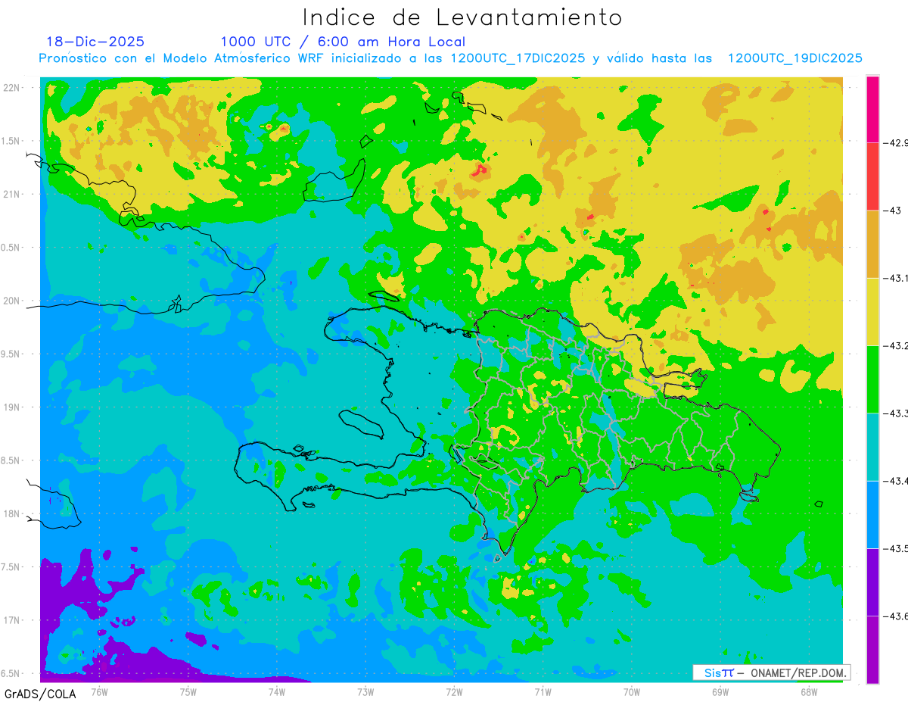908x702 pixels.
Task: Click the latitude label "17N"
Action: [x=13, y=620]
